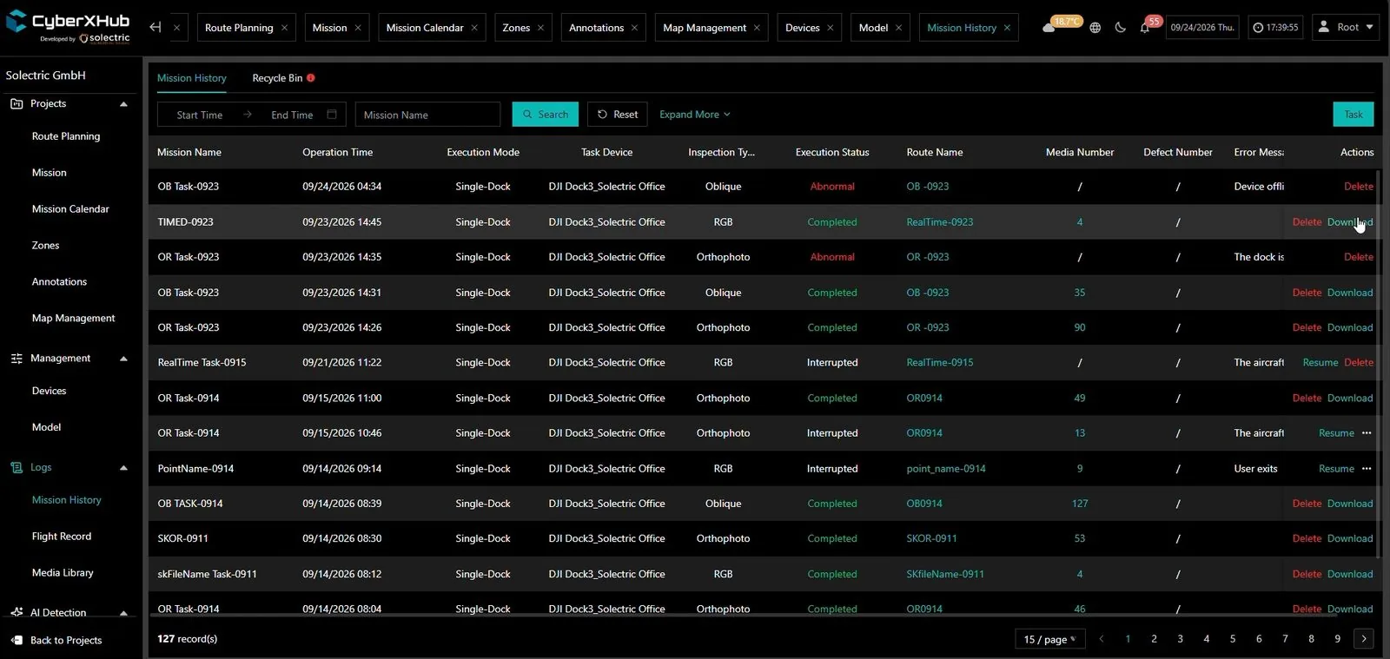Open route link RealTime-0923
This screenshot has width=1390, height=659.
(939, 222)
